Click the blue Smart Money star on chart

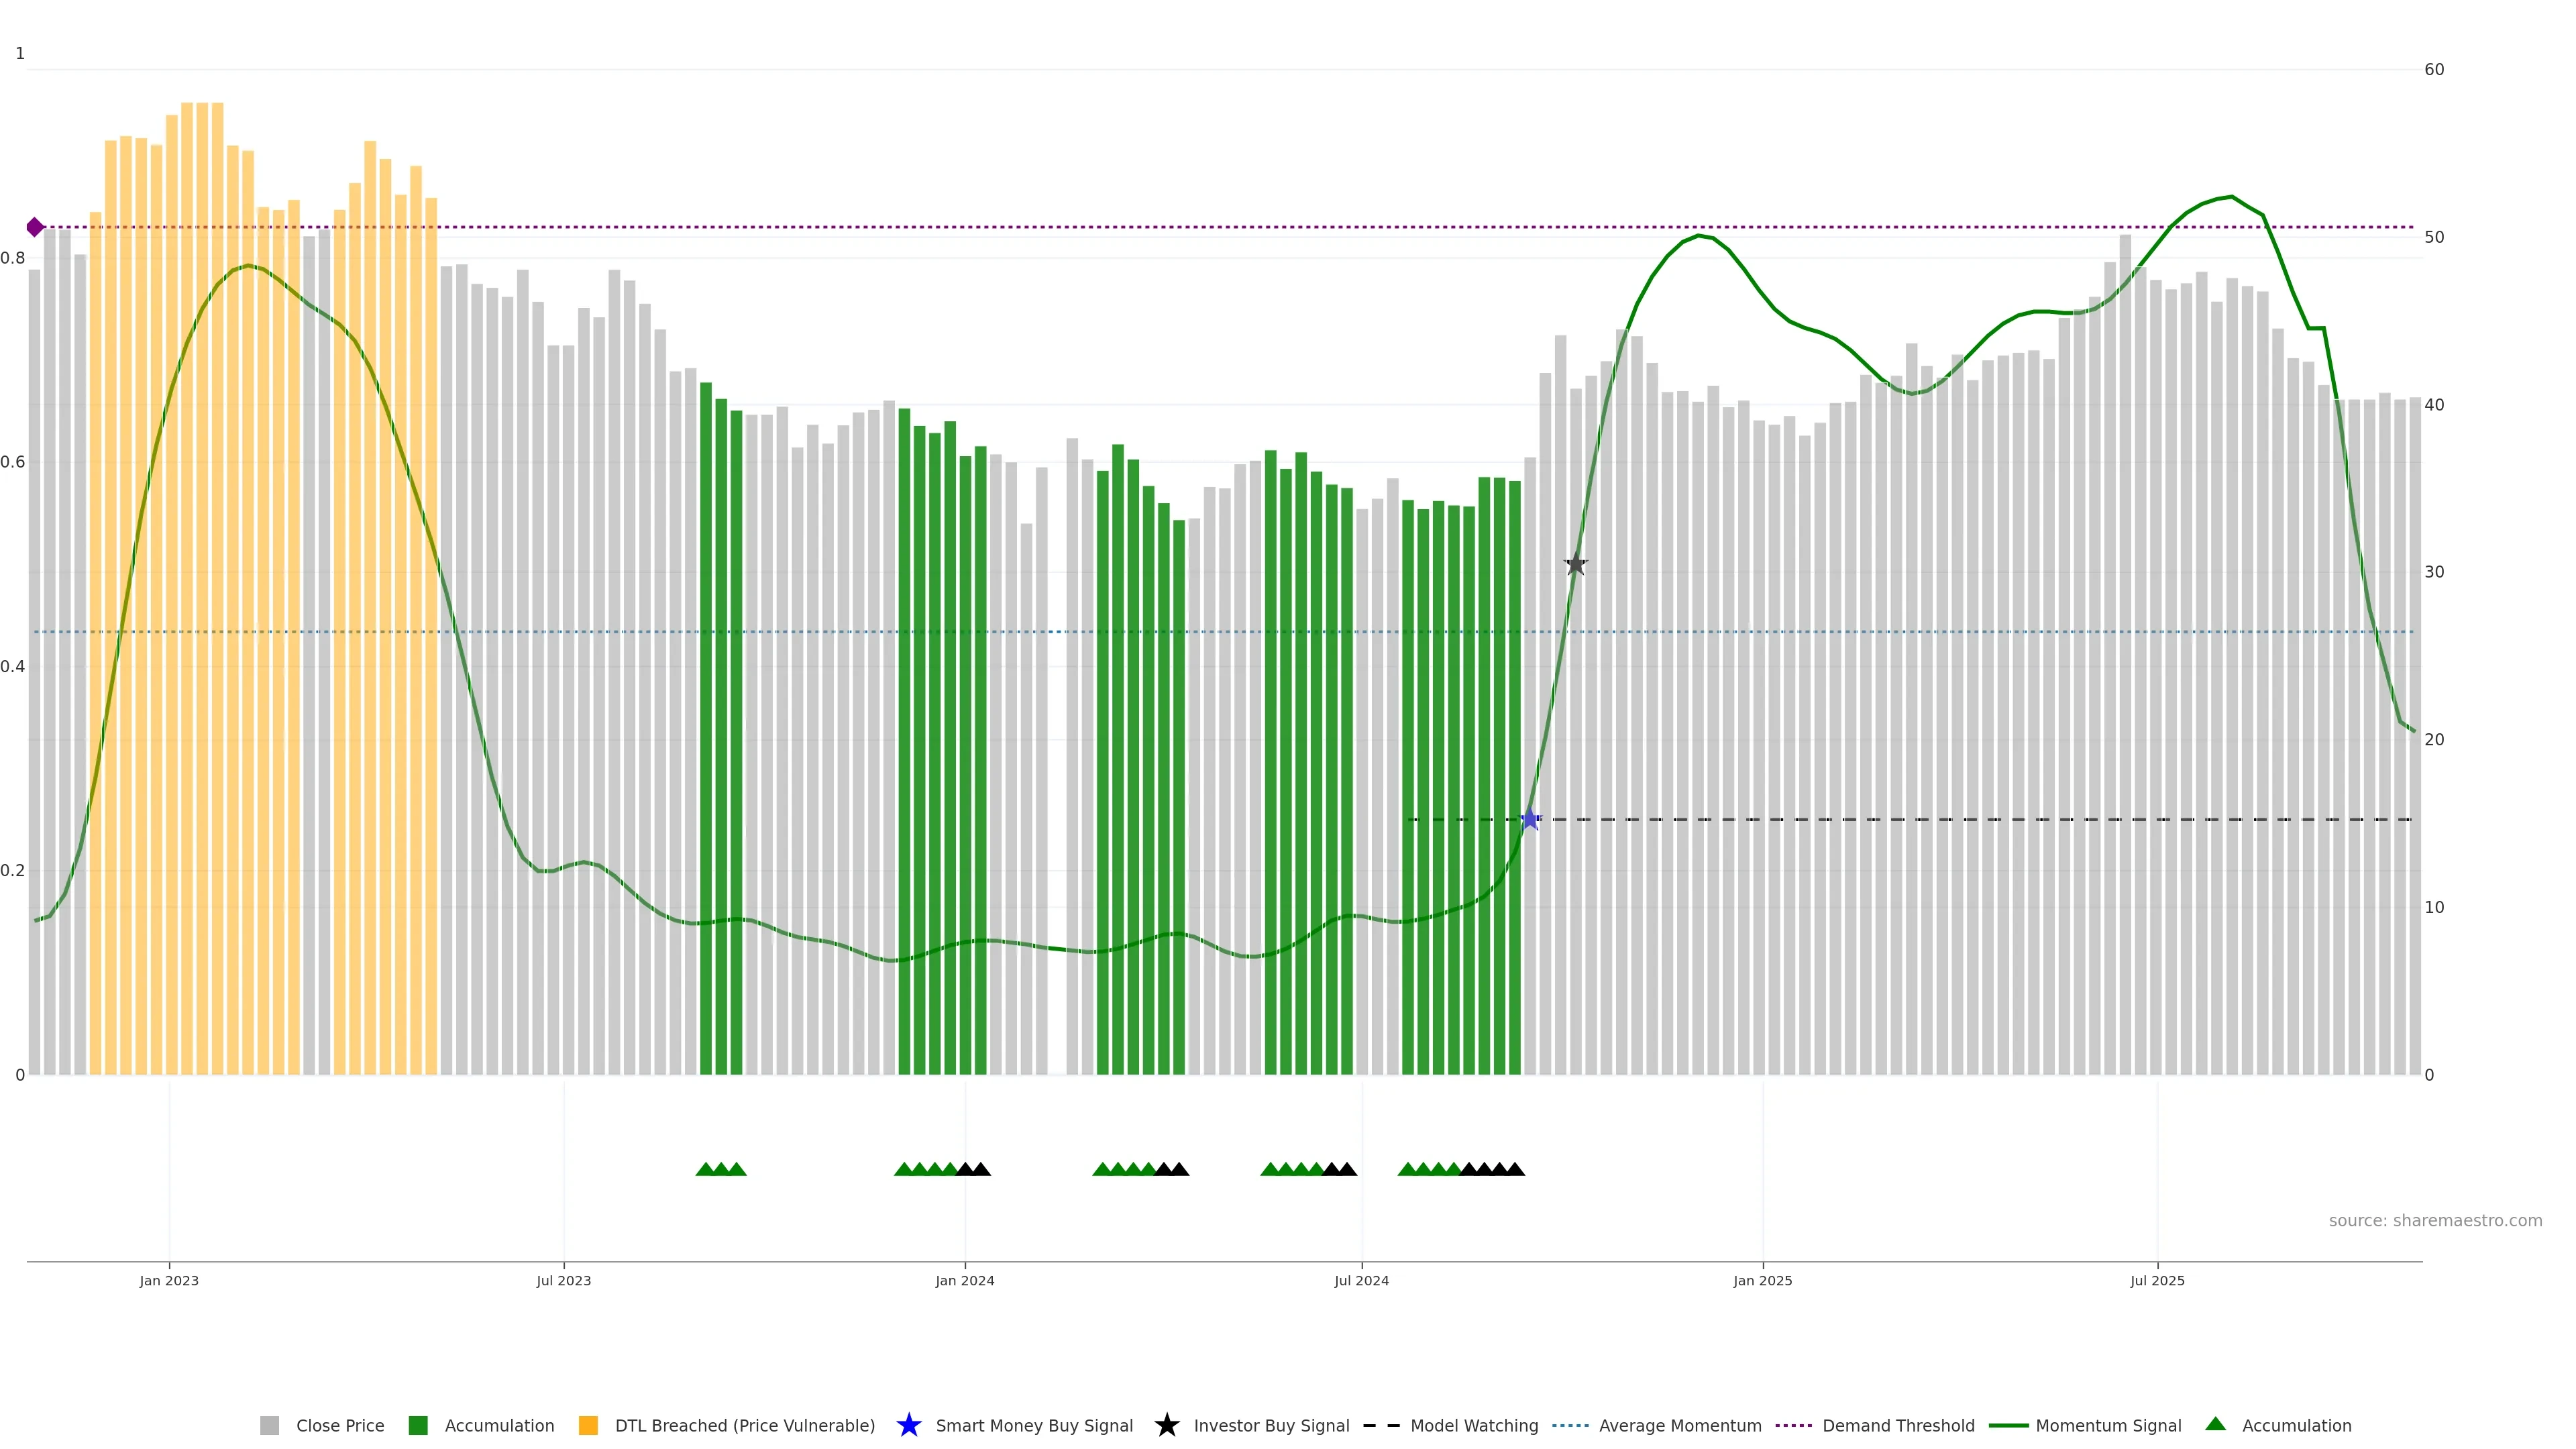1529,819
